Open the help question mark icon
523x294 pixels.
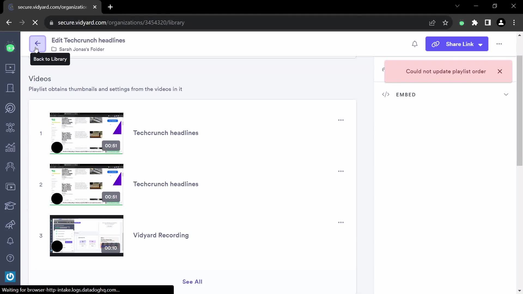click(10, 258)
